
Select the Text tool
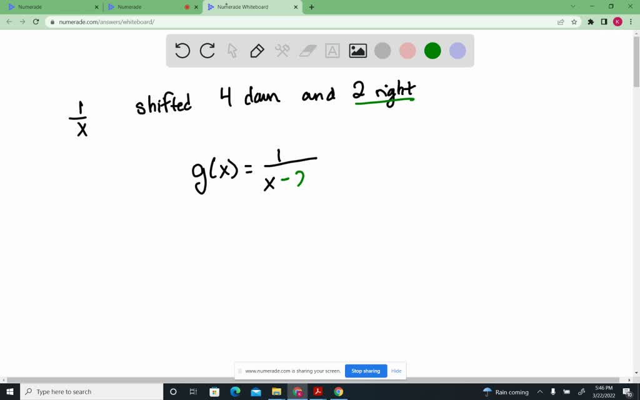pos(332,51)
